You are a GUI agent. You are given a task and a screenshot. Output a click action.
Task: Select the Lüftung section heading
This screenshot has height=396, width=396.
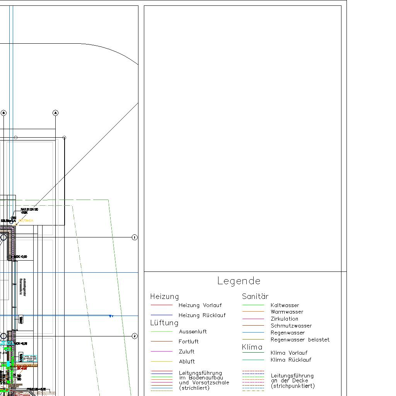coord(164,323)
